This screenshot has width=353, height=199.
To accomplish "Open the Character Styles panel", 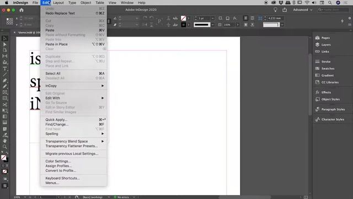I will pos(330,119).
